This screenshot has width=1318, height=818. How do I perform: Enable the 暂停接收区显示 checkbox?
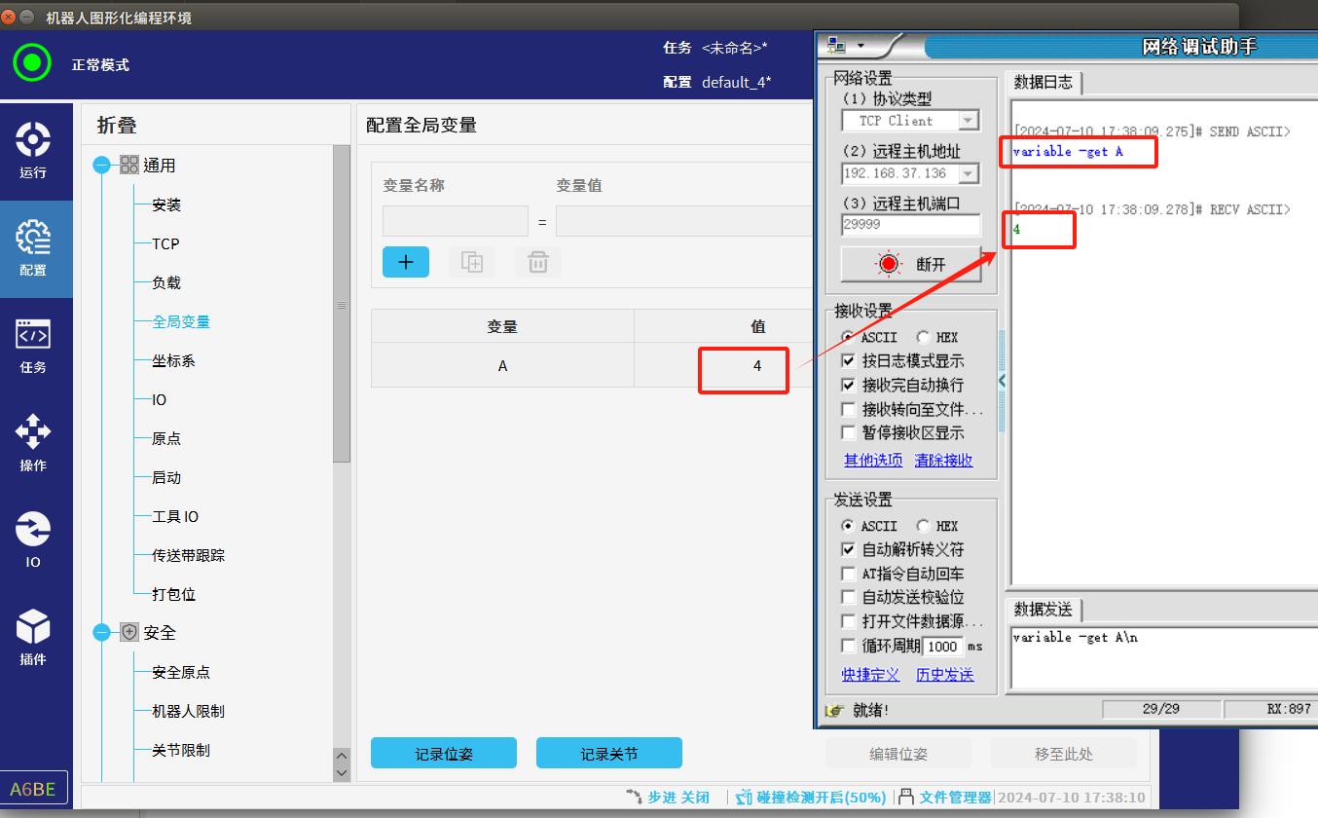click(x=849, y=433)
